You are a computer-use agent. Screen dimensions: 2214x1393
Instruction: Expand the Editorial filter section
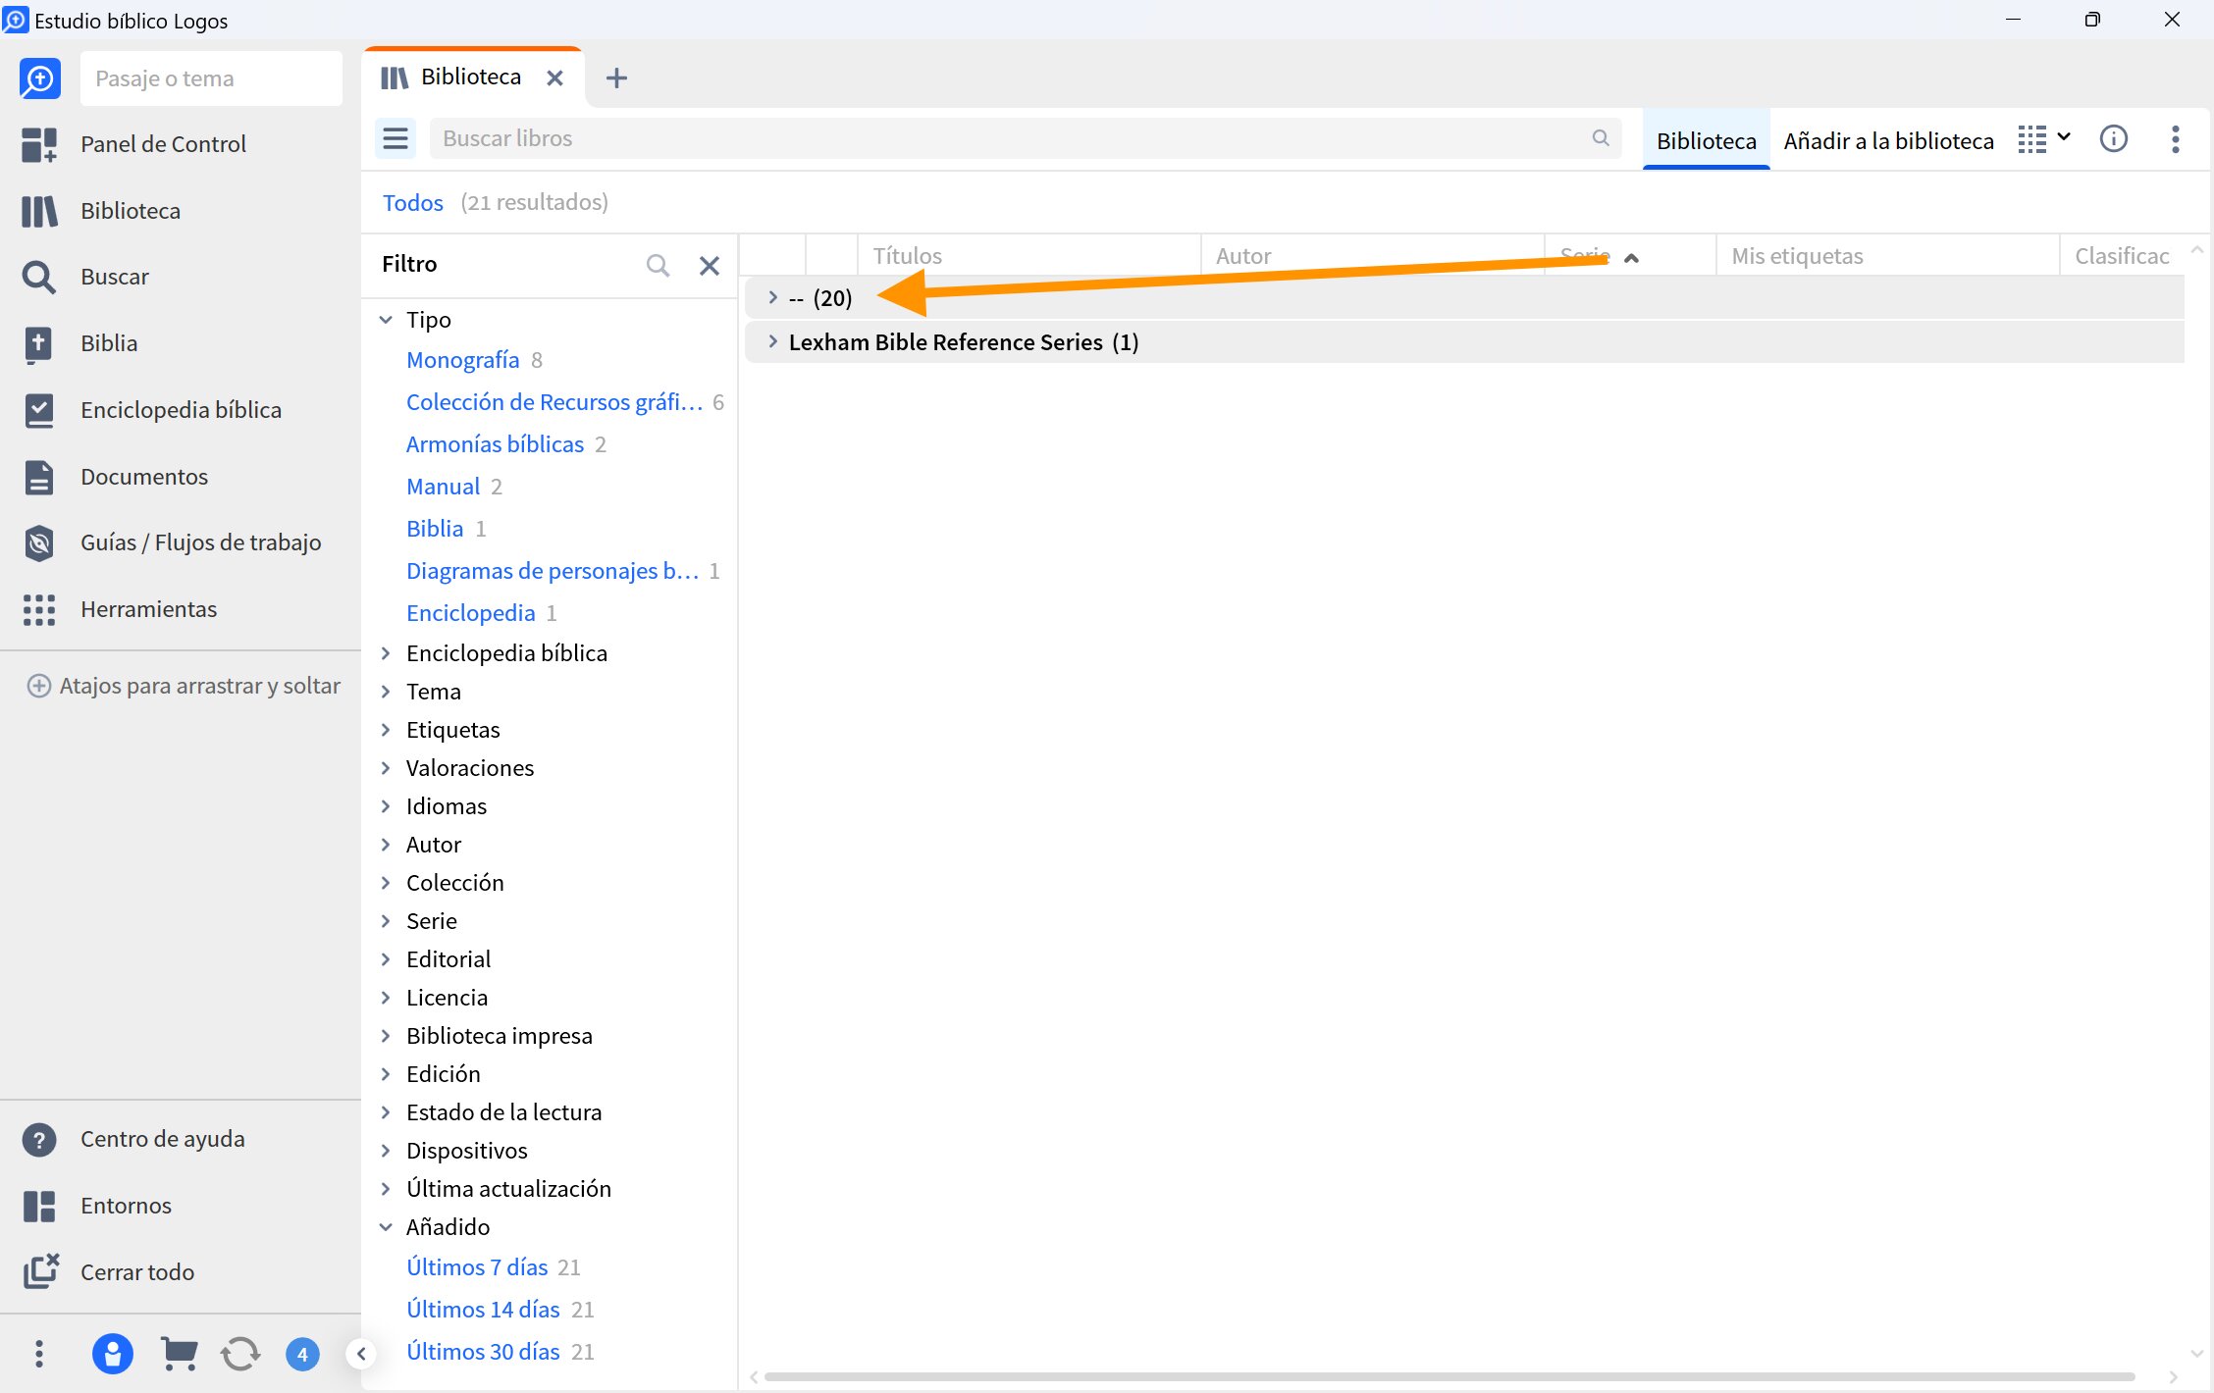pos(386,959)
